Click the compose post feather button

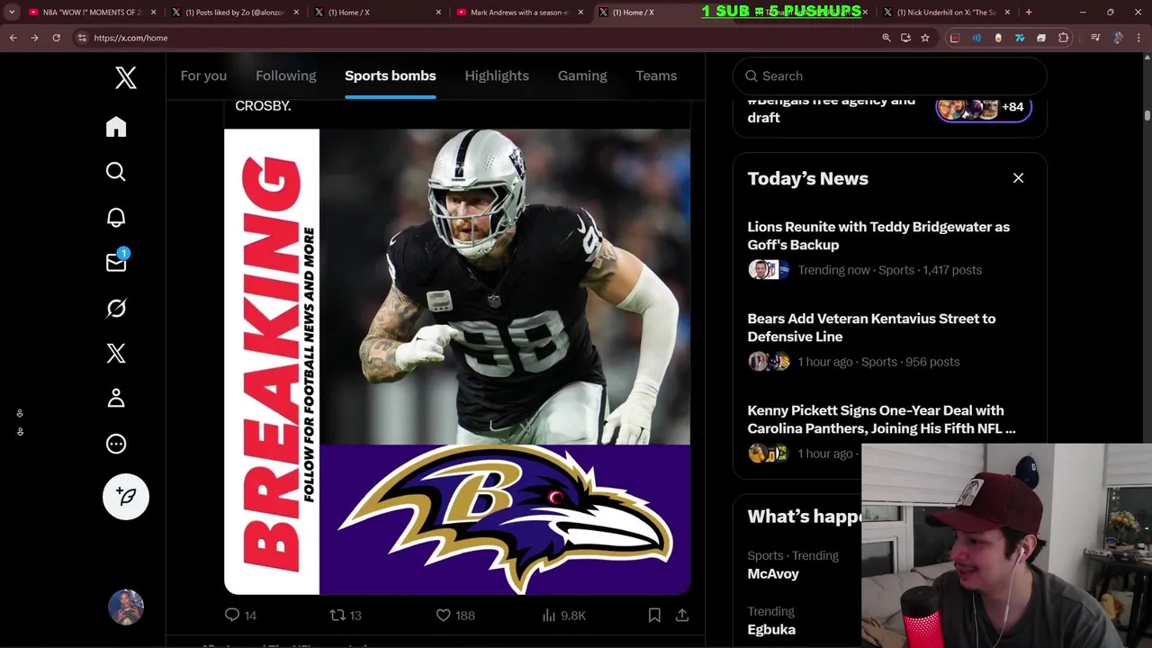coord(126,497)
